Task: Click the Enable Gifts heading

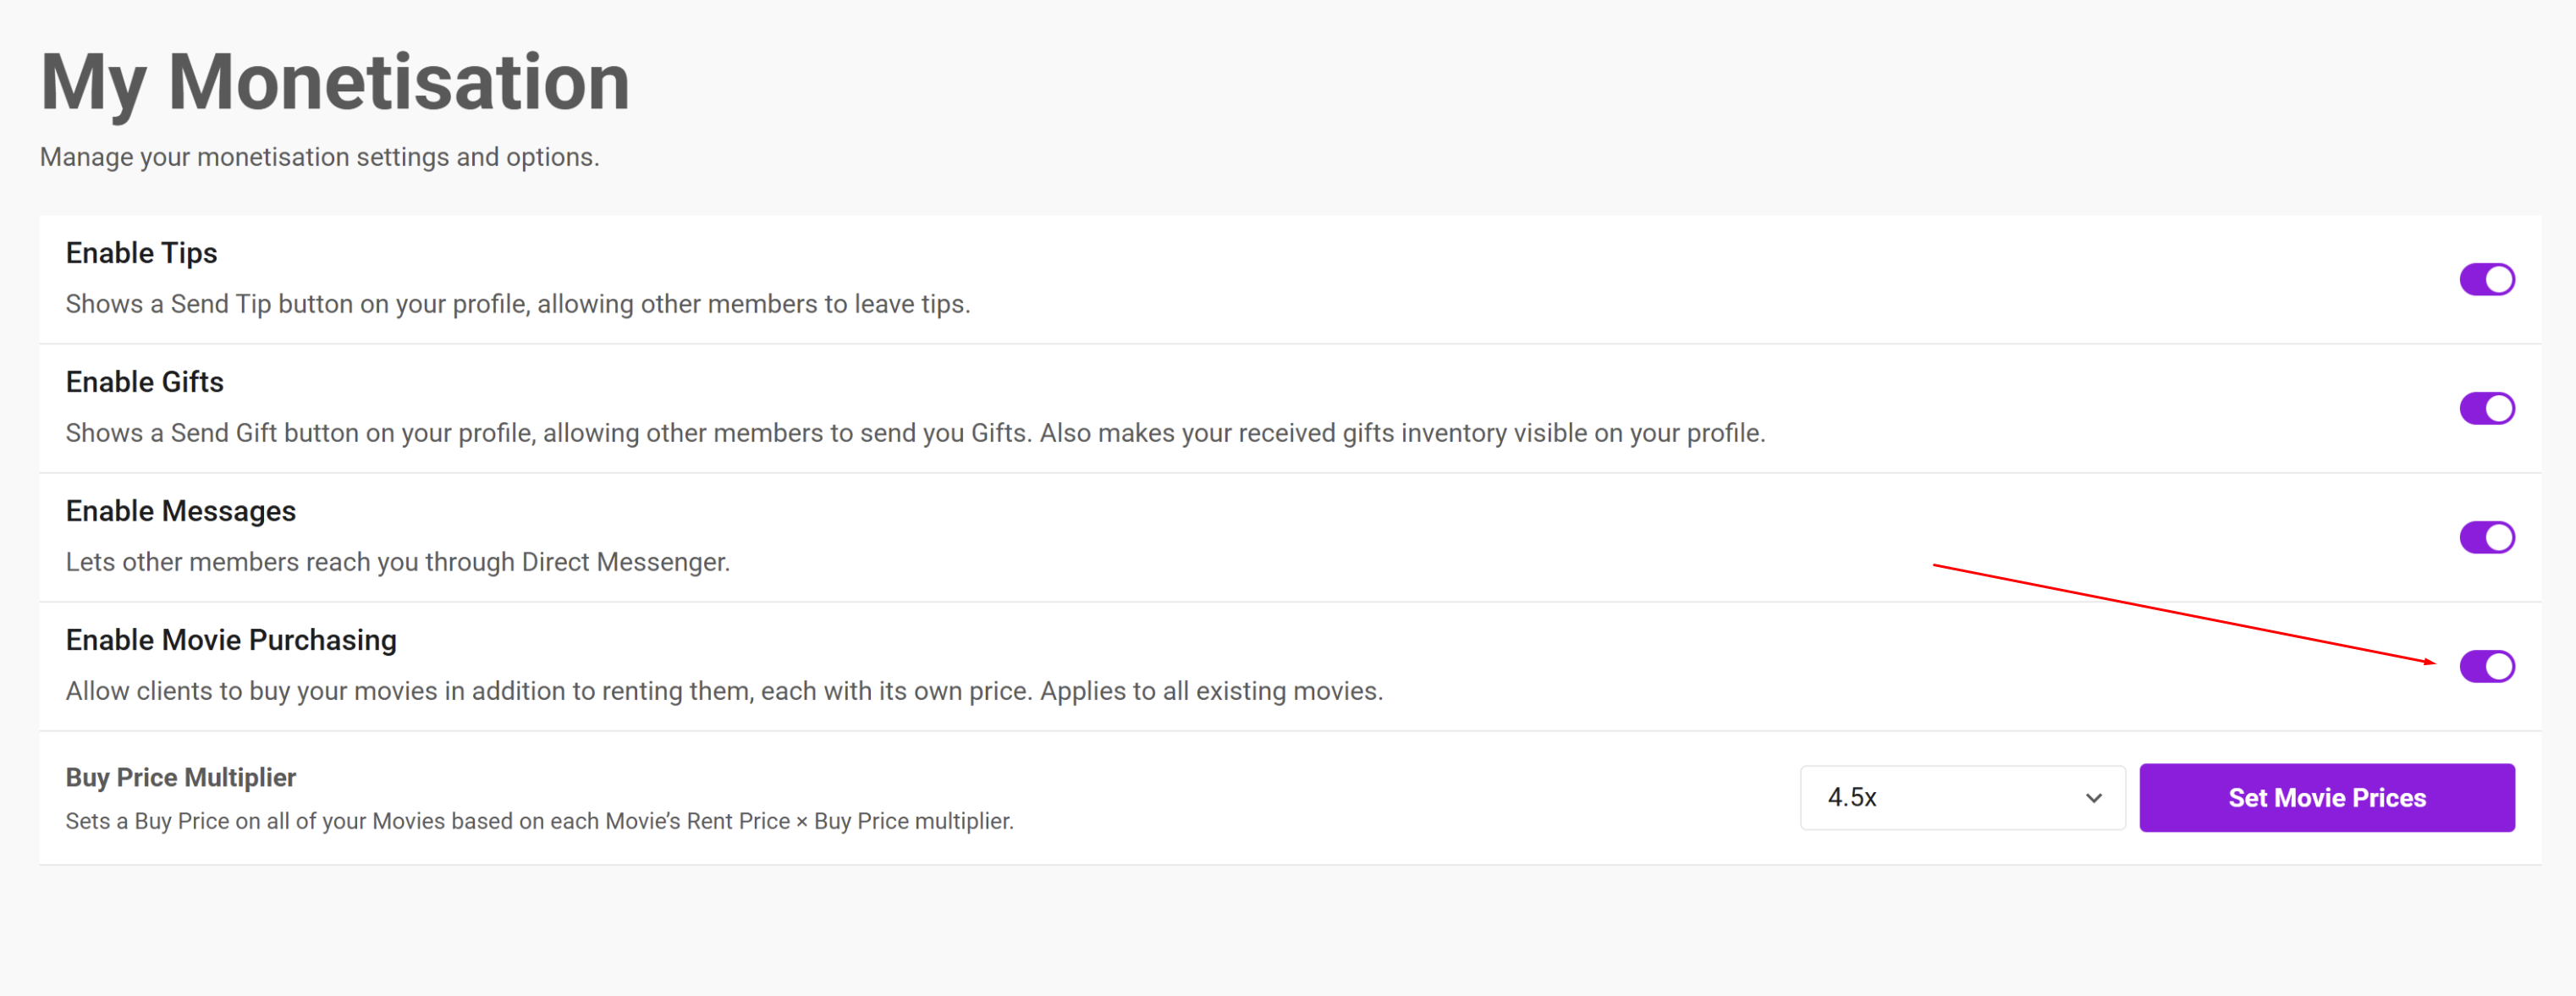Action: [144, 382]
